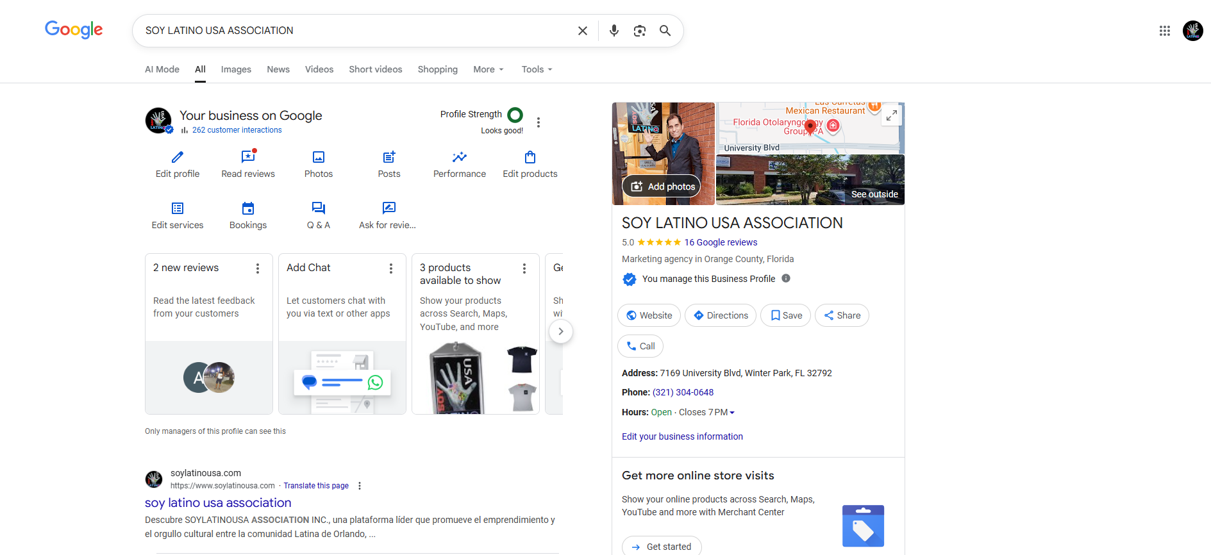1211x555 pixels.
Task: Click the phone number (321) 304-0648
Action: (683, 392)
